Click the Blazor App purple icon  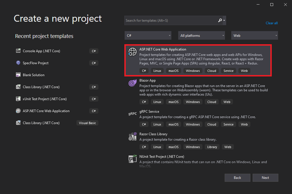pos(132,83)
